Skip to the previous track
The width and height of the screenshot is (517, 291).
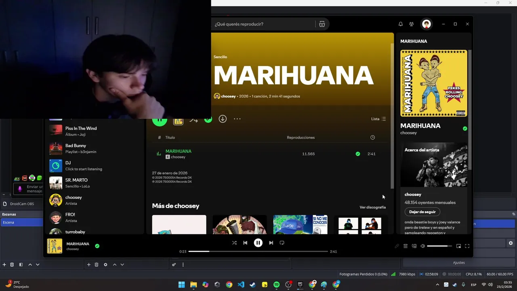[245, 243]
